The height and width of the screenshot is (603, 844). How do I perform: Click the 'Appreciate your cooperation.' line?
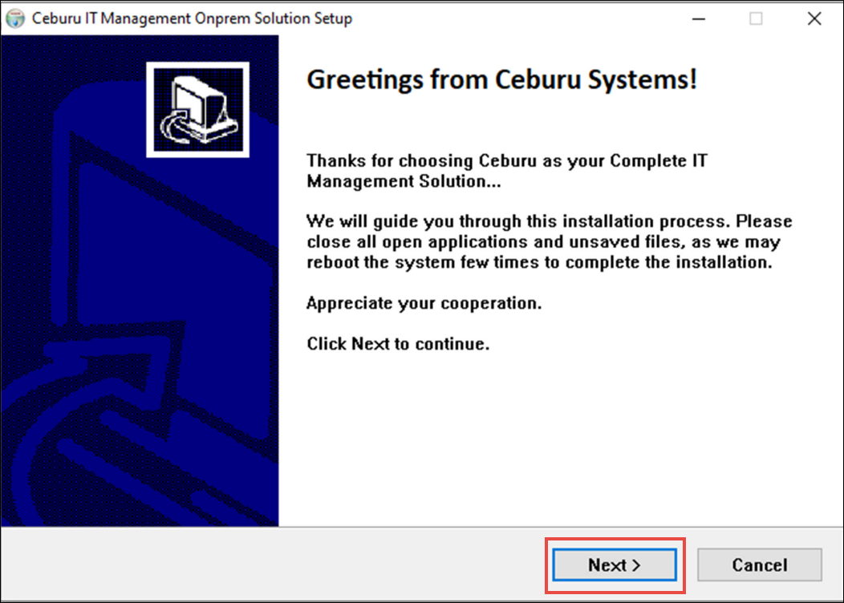click(x=424, y=303)
